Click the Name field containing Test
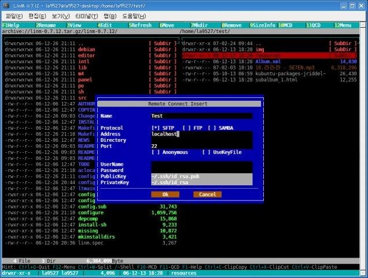 pos(202,116)
